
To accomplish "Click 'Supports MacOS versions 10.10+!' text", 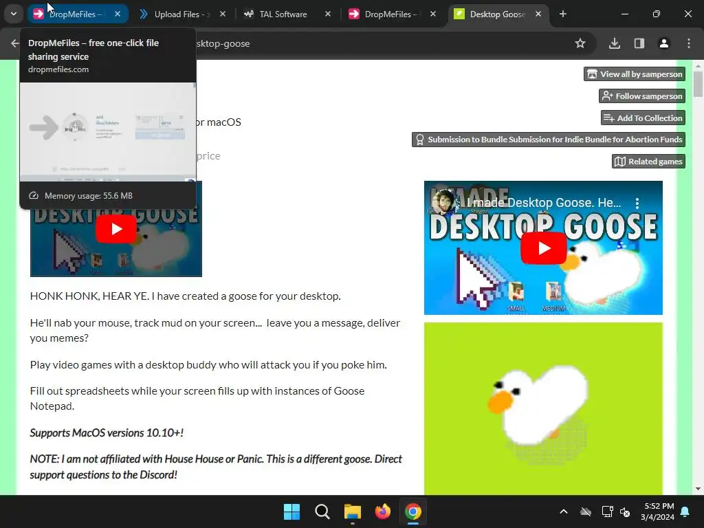I will tap(107, 433).
